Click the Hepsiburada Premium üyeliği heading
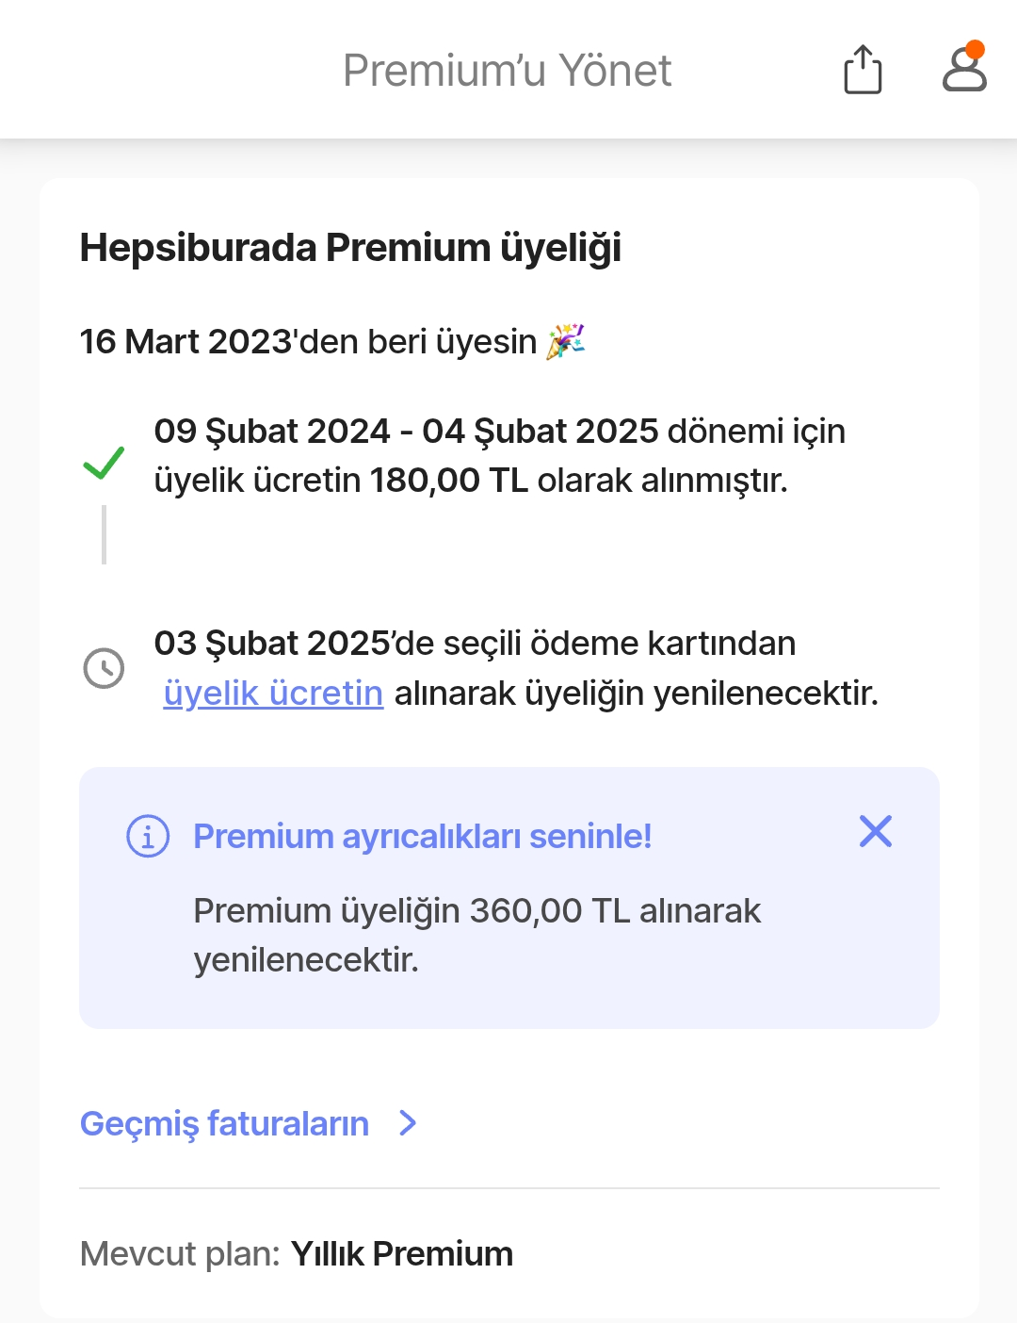Image resolution: width=1017 pixels, height=1323 pixels. [x=350, y=248]
